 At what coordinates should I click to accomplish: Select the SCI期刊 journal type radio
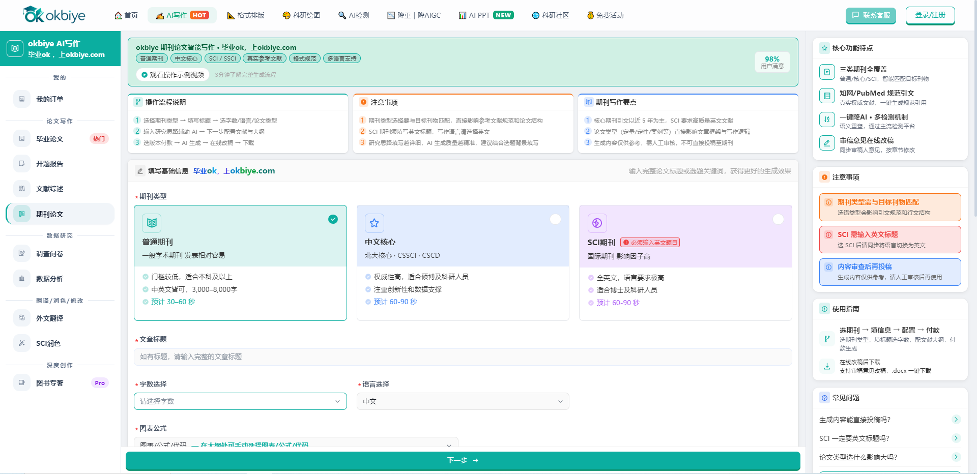pos(778,219)
